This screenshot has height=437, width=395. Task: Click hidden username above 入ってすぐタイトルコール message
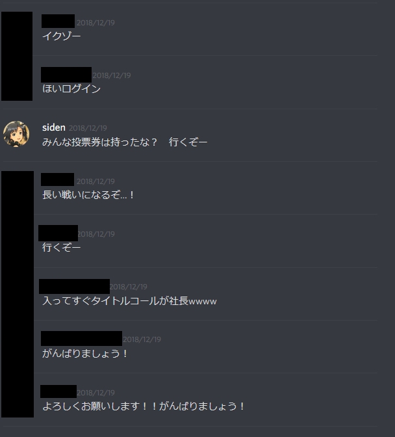click(74, 286)
